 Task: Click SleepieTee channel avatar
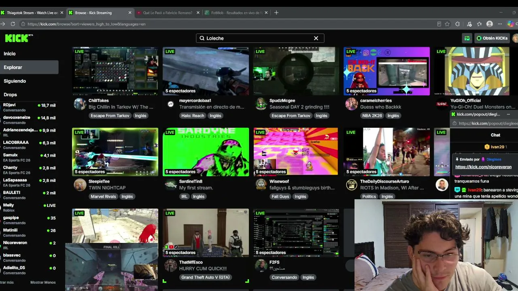pyautogui.click(x=80, y=185)
